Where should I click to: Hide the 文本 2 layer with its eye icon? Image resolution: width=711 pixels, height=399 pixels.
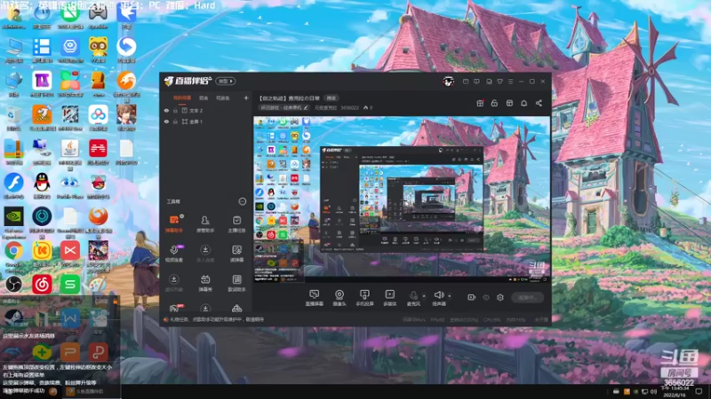pyautogui.click(x=166, y=110)
